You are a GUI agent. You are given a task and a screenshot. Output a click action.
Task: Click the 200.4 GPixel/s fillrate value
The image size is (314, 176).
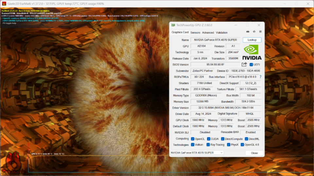202,89
